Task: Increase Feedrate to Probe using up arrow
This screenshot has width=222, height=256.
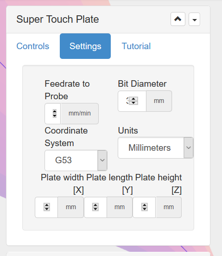Action: click(55, 111)
